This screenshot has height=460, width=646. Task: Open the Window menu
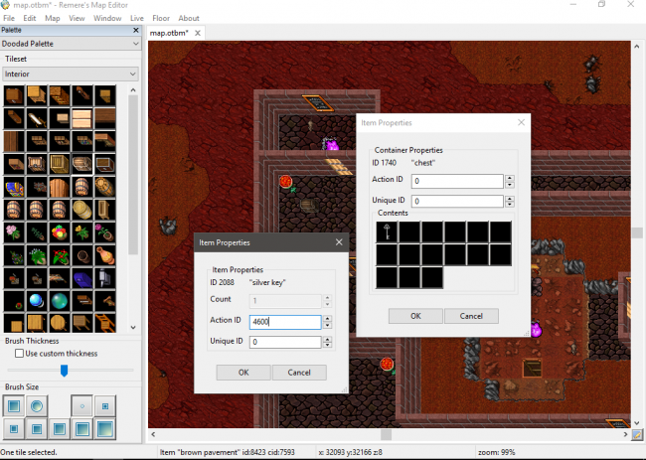[x=107, y=18]
